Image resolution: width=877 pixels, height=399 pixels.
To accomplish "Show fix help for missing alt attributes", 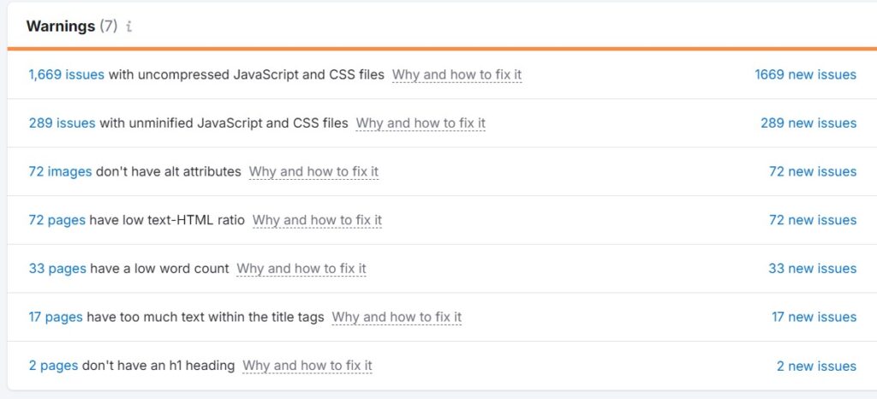I will click(x=313, y=171).
